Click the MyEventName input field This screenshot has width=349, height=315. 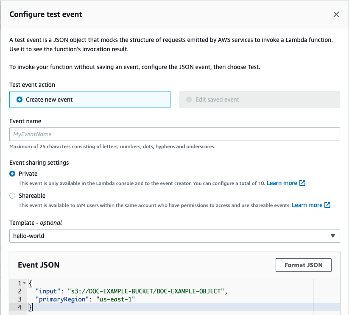pyautogui.click(x=175, y=134)
